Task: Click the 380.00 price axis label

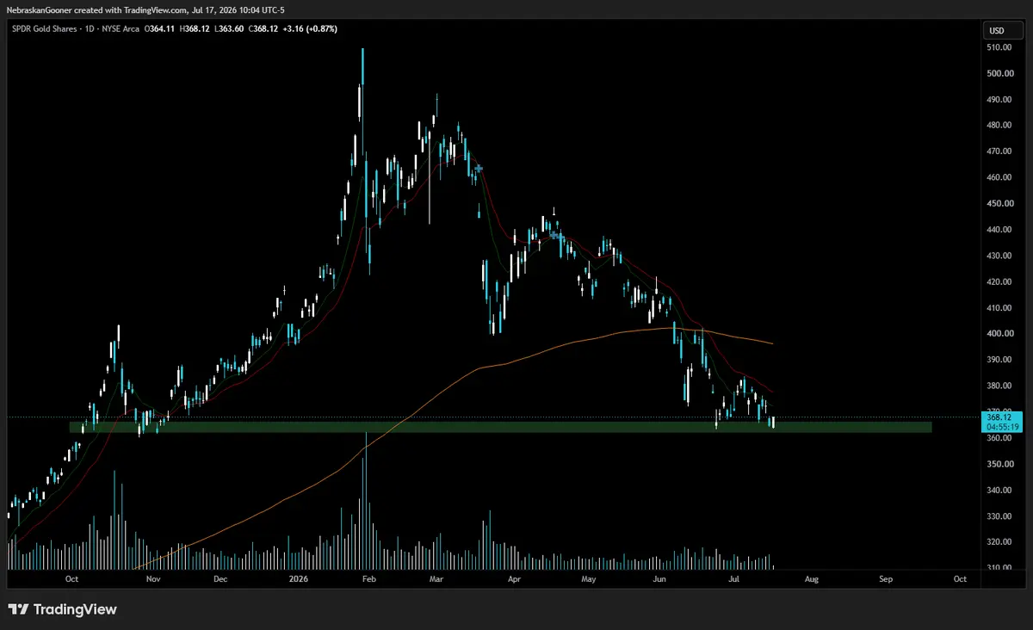Action: pyautogui.click(x=998, y=386)
